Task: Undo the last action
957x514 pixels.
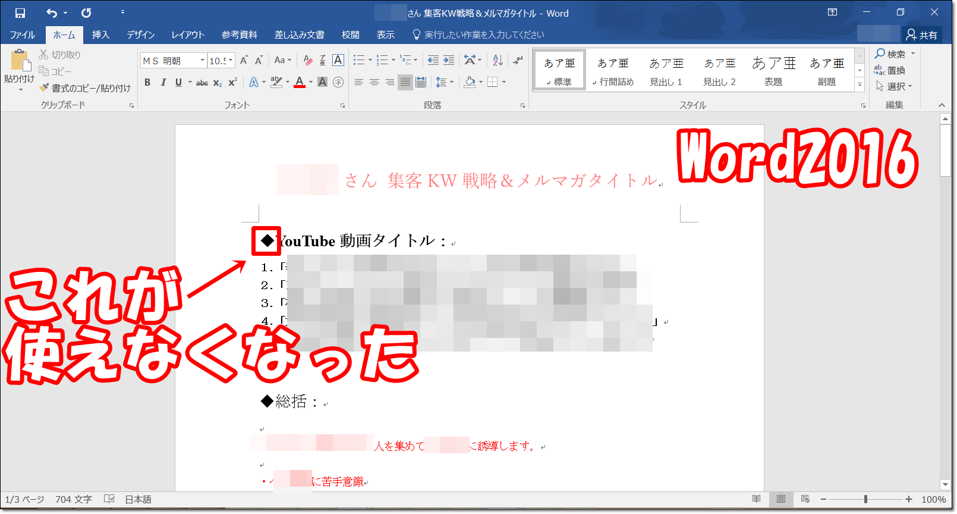Action: point(52,12)
